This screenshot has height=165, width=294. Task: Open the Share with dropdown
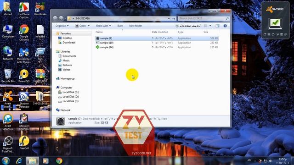coord(103,26)
